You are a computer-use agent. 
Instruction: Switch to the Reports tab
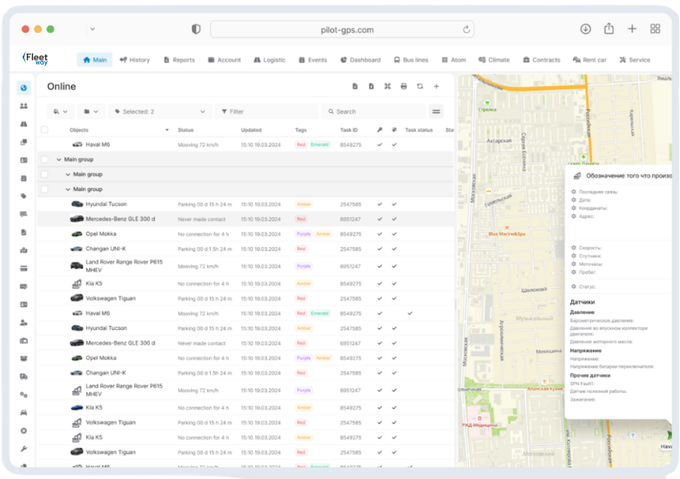tap(179, 59)
